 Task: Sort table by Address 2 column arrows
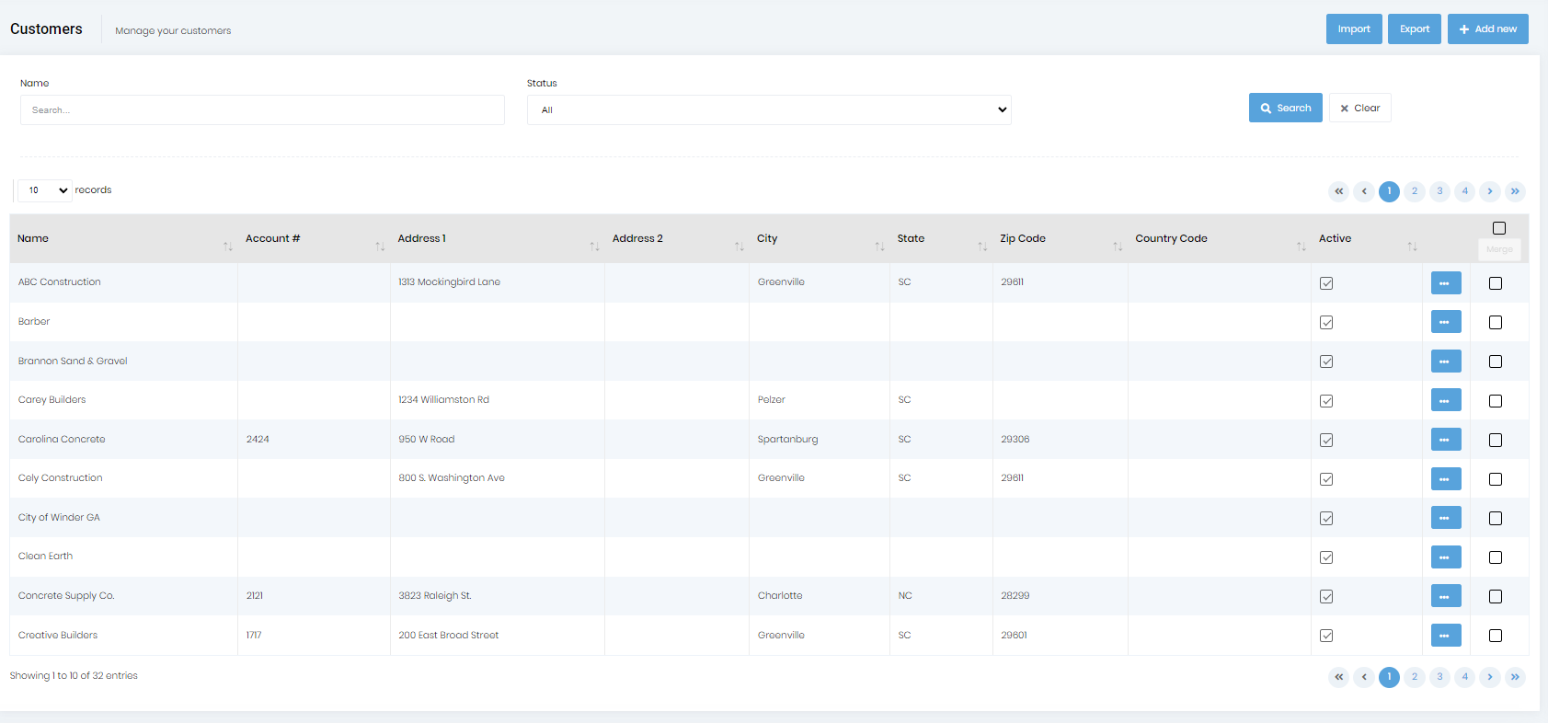740,247
